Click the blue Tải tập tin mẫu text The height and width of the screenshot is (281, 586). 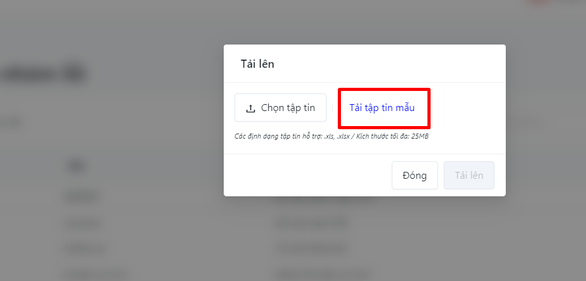pyautogui.click(x=382, y=108)
